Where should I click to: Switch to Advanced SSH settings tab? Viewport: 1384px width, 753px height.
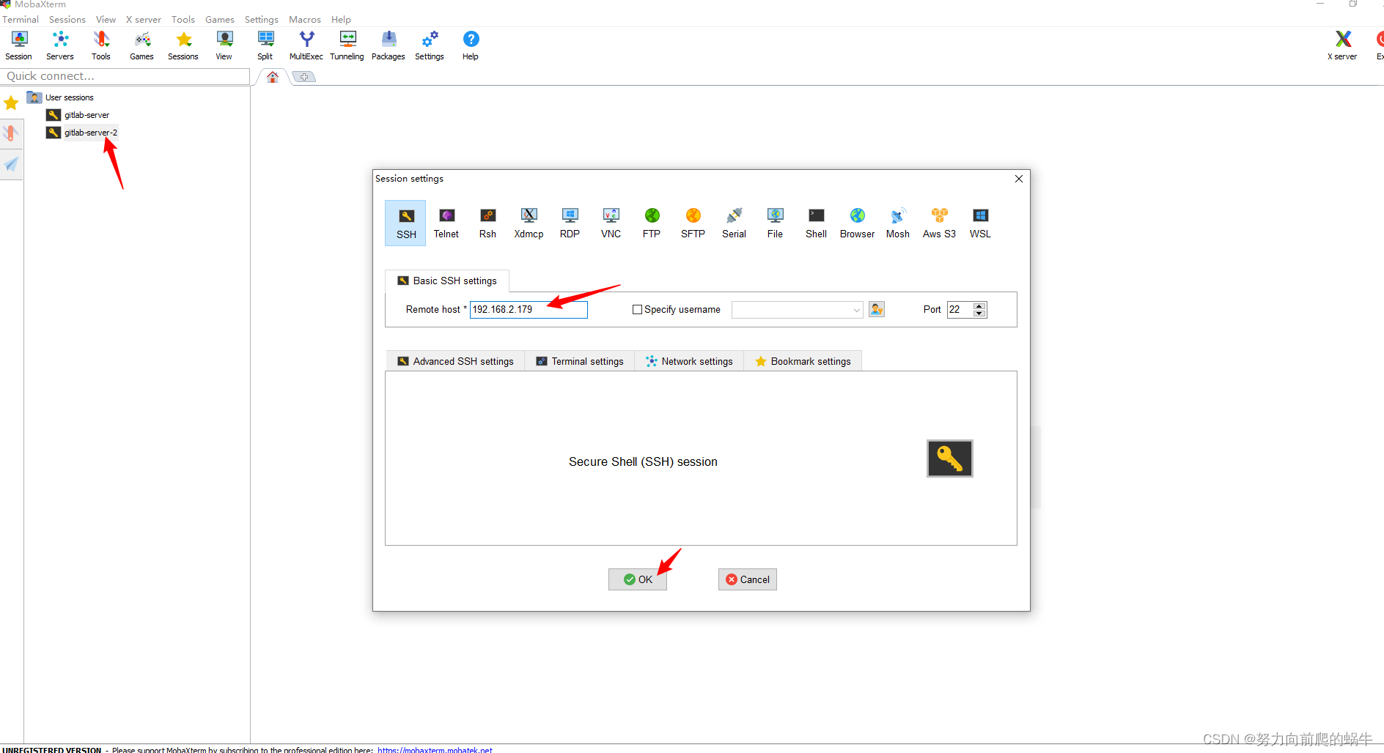pos(455,361)
